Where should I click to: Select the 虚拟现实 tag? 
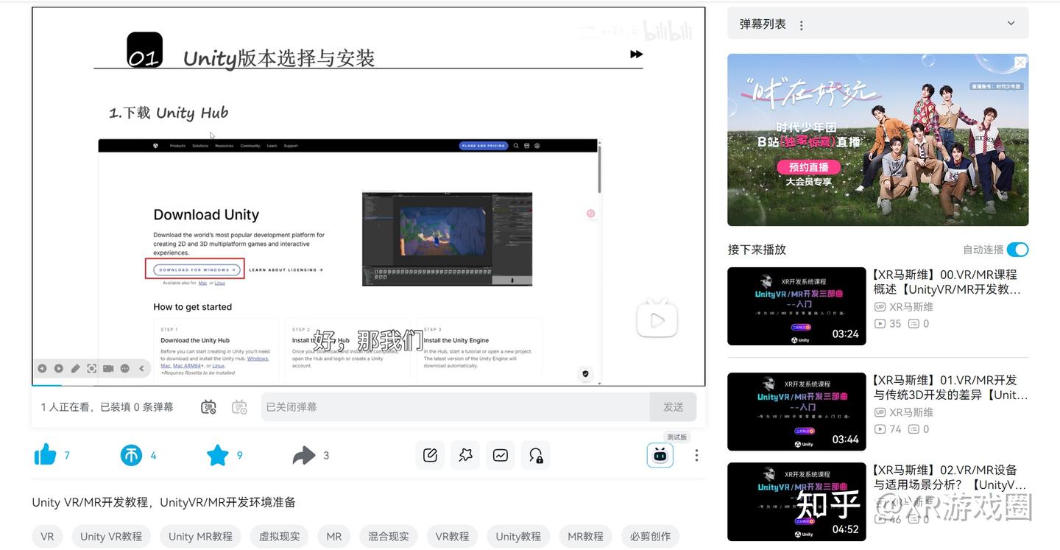coord(279,536)
